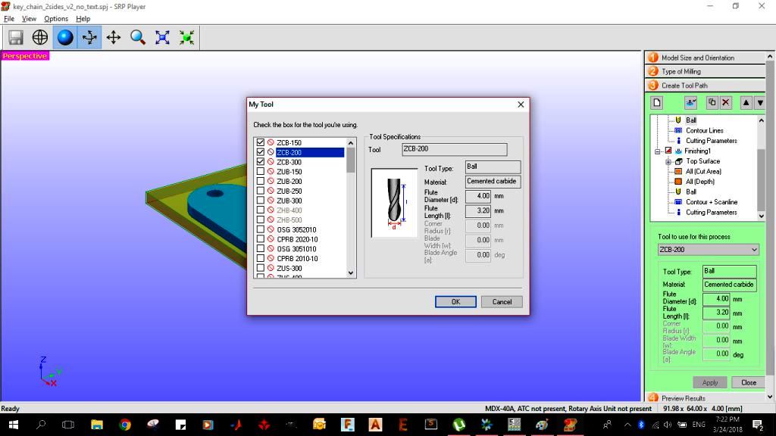Open the View menu

30,19
